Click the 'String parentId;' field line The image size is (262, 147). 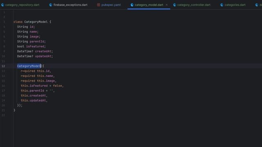pyautogui.click(x=31, y=42)
